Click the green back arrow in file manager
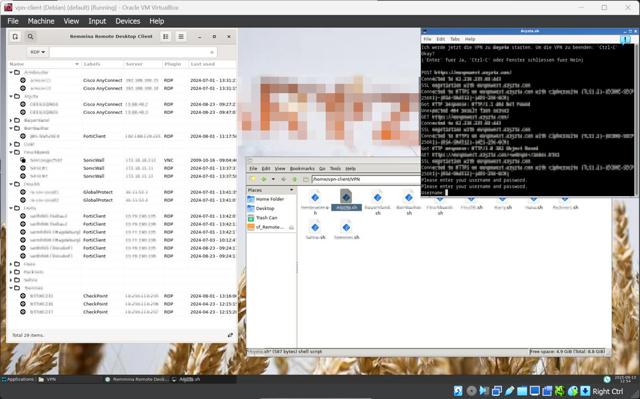The width and height of the screenshot is (640, 399). [x=263, y=179]
